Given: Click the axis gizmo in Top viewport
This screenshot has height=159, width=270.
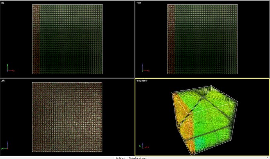Looking at the screenshot, I should point(9,69).
